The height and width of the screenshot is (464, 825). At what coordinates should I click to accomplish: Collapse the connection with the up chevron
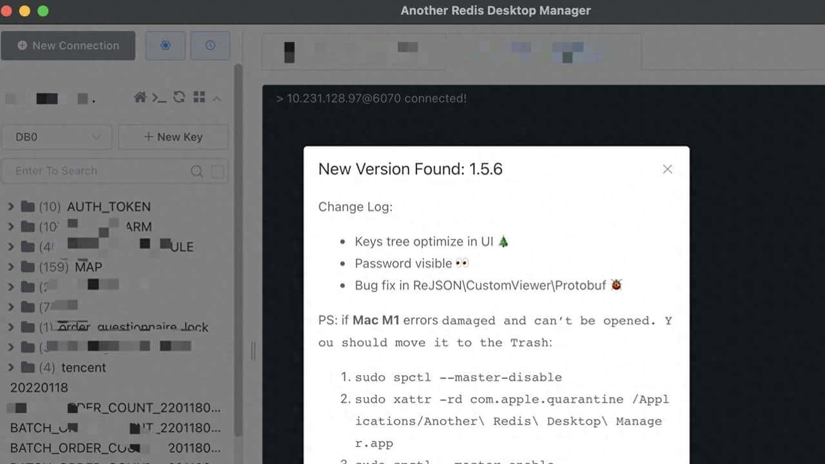[x=217, y=99]
